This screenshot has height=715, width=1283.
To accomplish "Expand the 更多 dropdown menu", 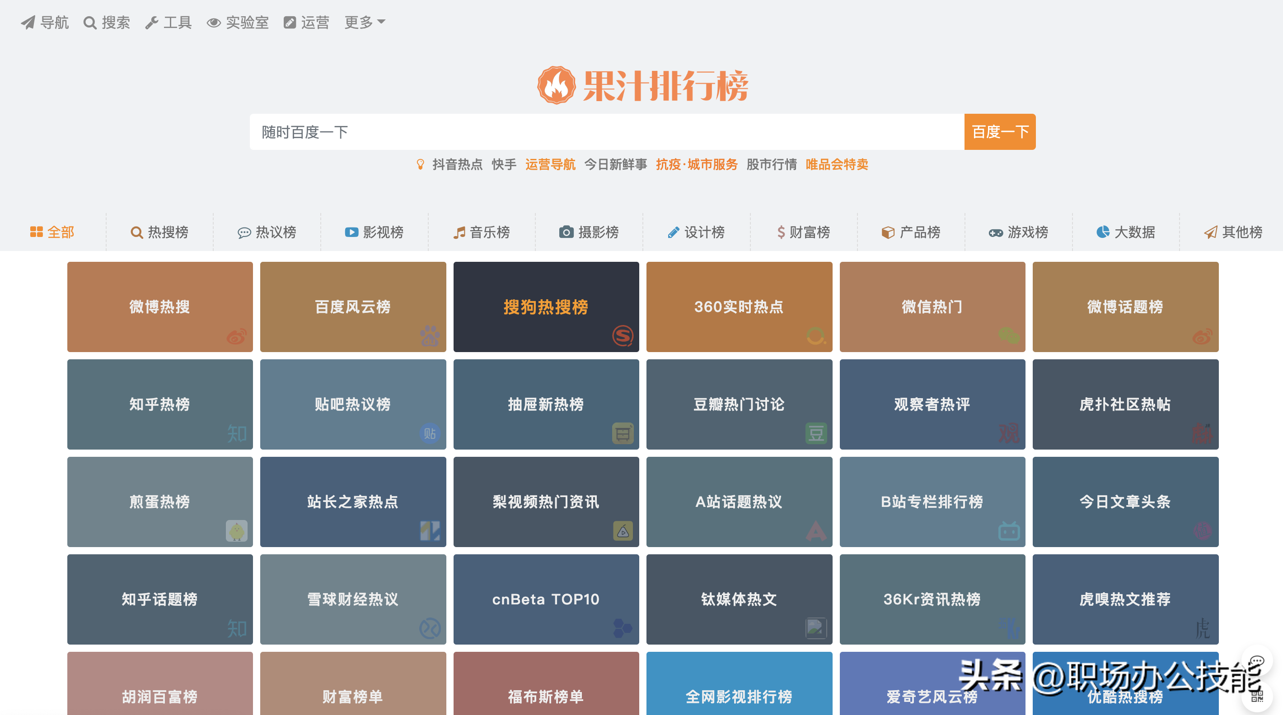I will click(365, 23).
